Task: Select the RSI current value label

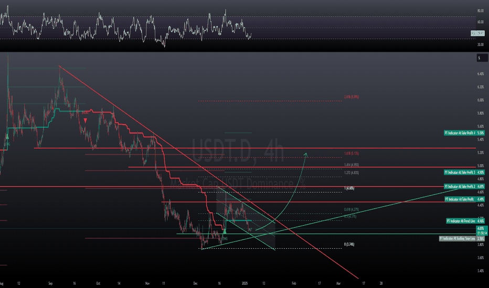Action: click(477, 33)
